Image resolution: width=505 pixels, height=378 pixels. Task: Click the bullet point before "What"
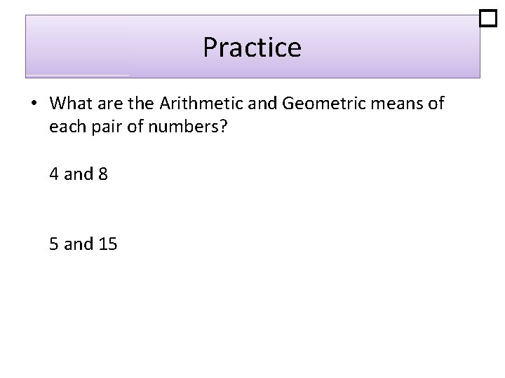pyautogui.click(x=34, y=104)
